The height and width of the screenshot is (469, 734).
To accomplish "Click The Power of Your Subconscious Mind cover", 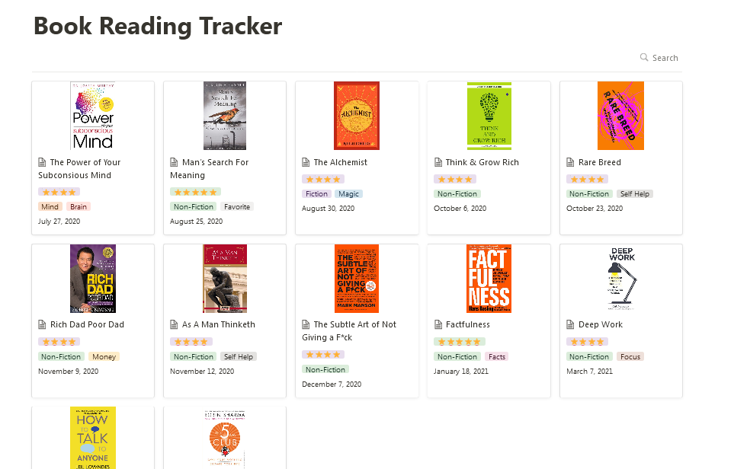I will pos(92,116).
